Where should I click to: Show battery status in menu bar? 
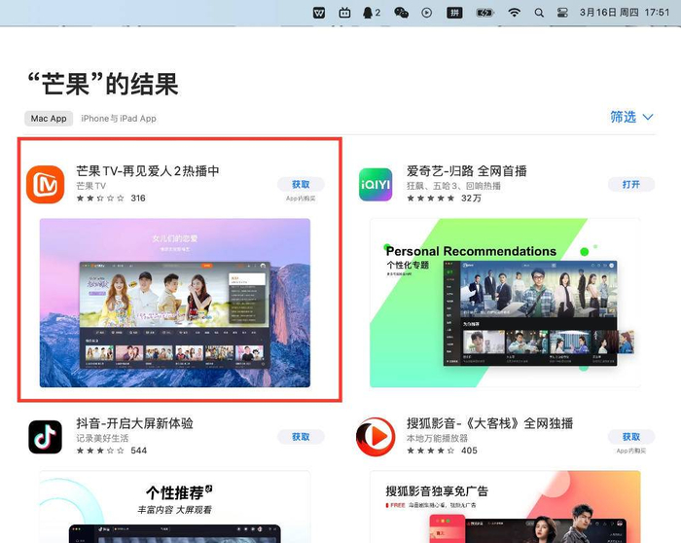pos(484,13)
